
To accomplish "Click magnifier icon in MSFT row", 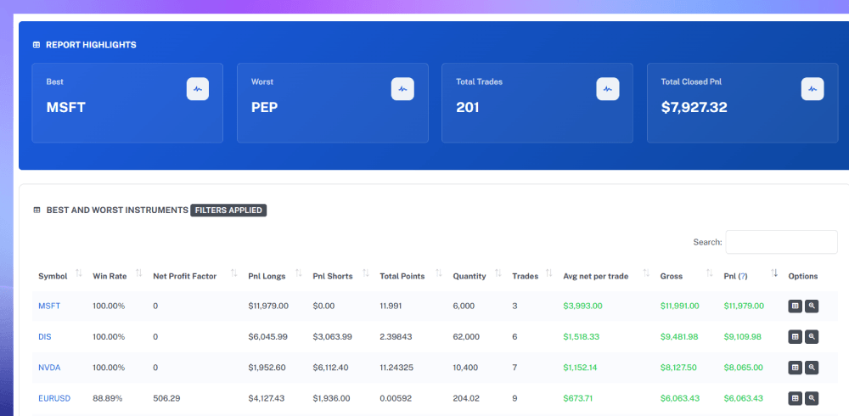I will [x=812, y=306].
